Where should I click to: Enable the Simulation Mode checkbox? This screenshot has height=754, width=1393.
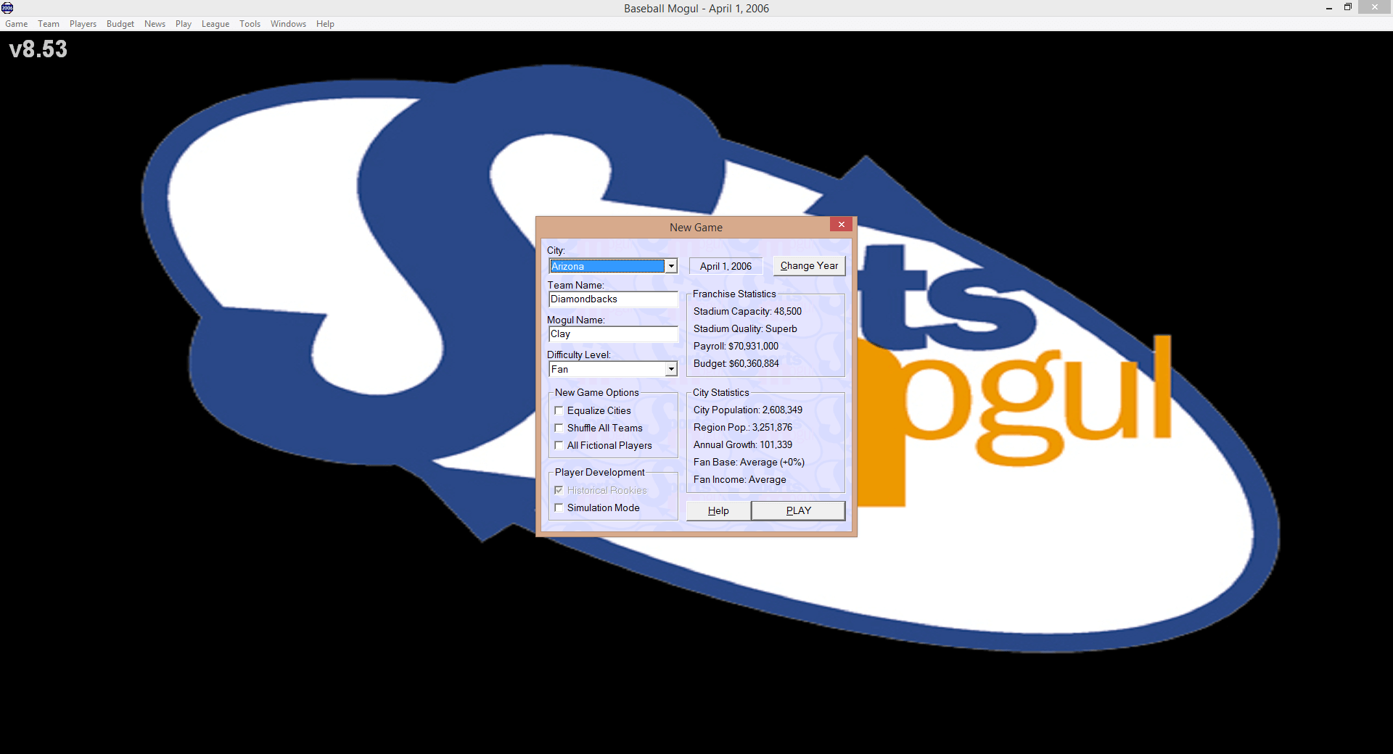pos(559,507)
